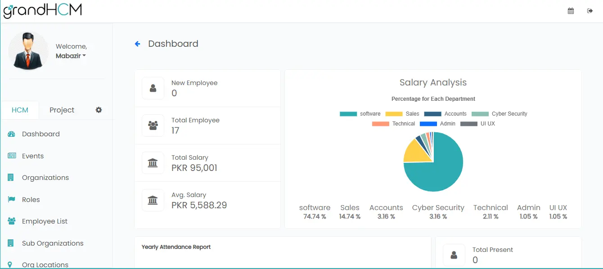Switch to the Project tab
Screen dimensions: 603x269
click(x=62, y=110)
